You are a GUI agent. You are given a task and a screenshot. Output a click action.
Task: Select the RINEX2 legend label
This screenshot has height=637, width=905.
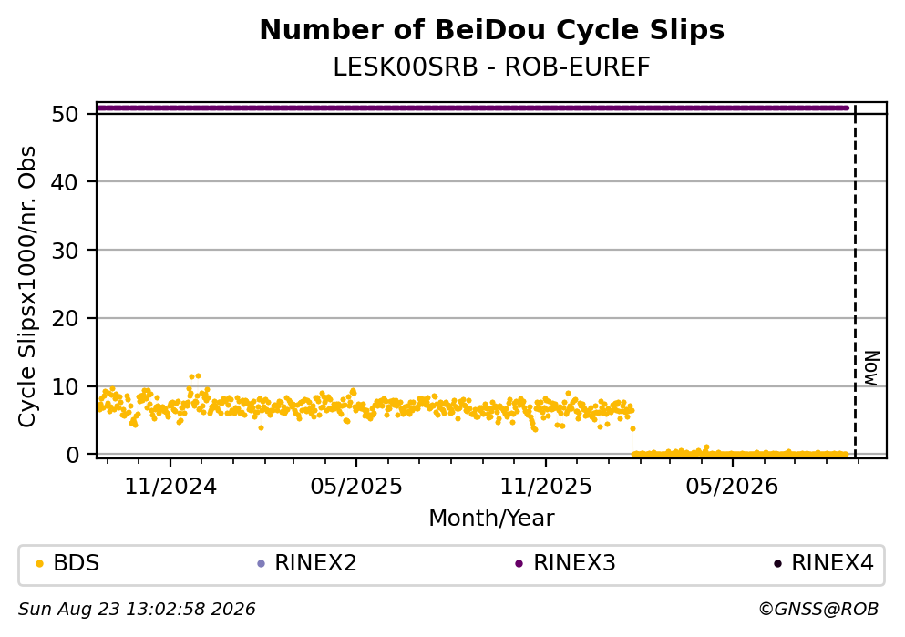(315, 563)
